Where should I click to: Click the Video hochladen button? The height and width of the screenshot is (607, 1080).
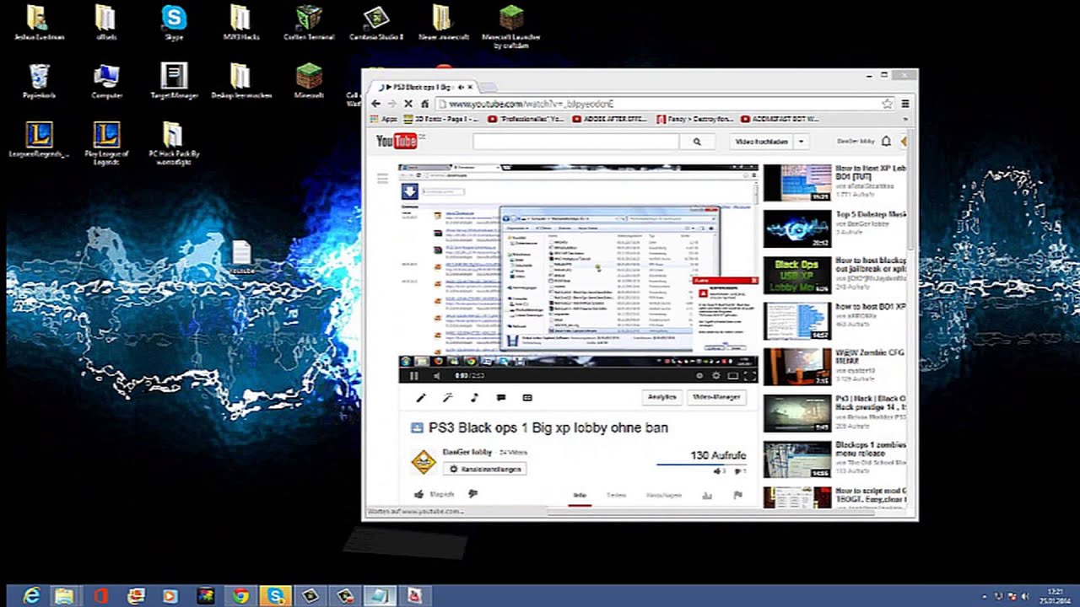click(x=762, y=142)
